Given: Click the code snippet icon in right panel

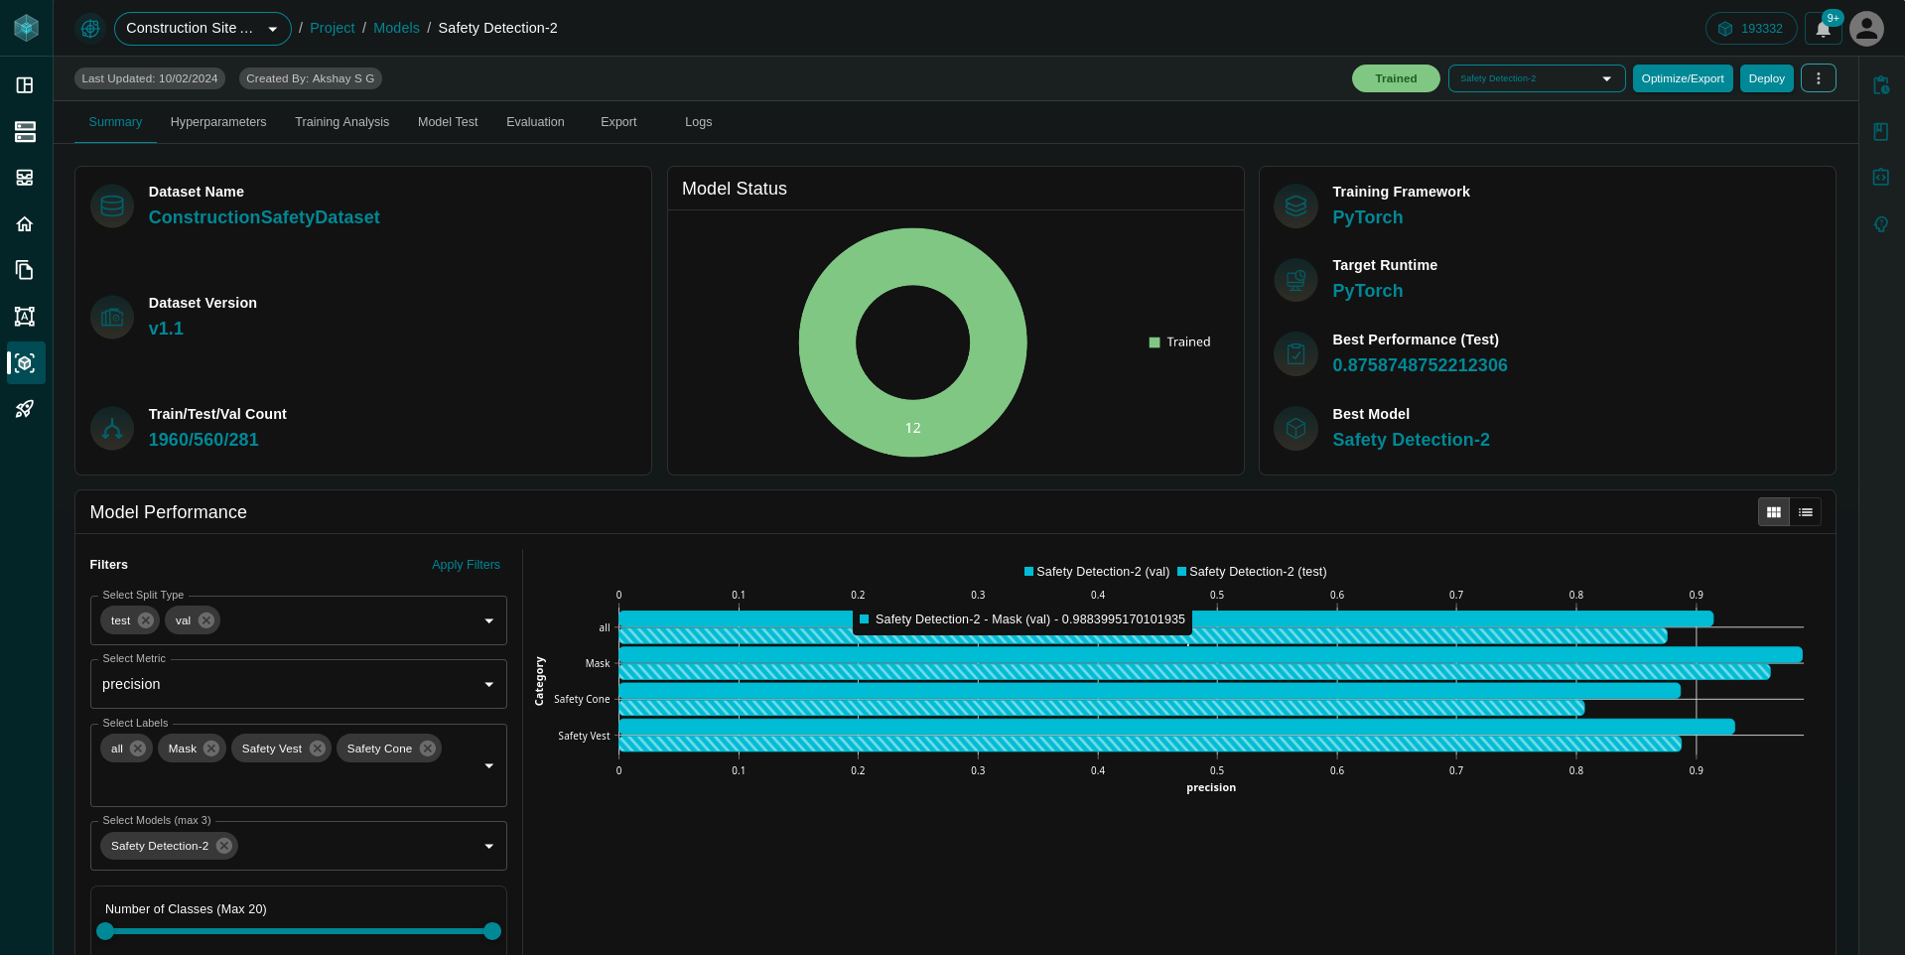Looking at the screenshot, I should pyautogui.click(x=1881, y=178).
